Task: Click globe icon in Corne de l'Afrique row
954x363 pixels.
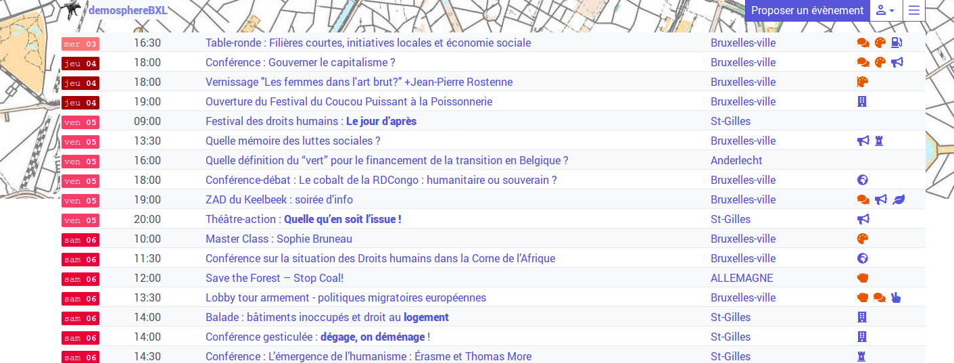Action: coord(862,258)
